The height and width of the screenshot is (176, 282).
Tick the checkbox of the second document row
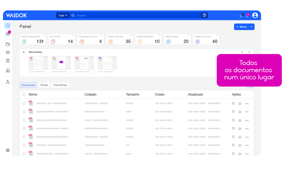pyautogui.click(x=24, y=112)
